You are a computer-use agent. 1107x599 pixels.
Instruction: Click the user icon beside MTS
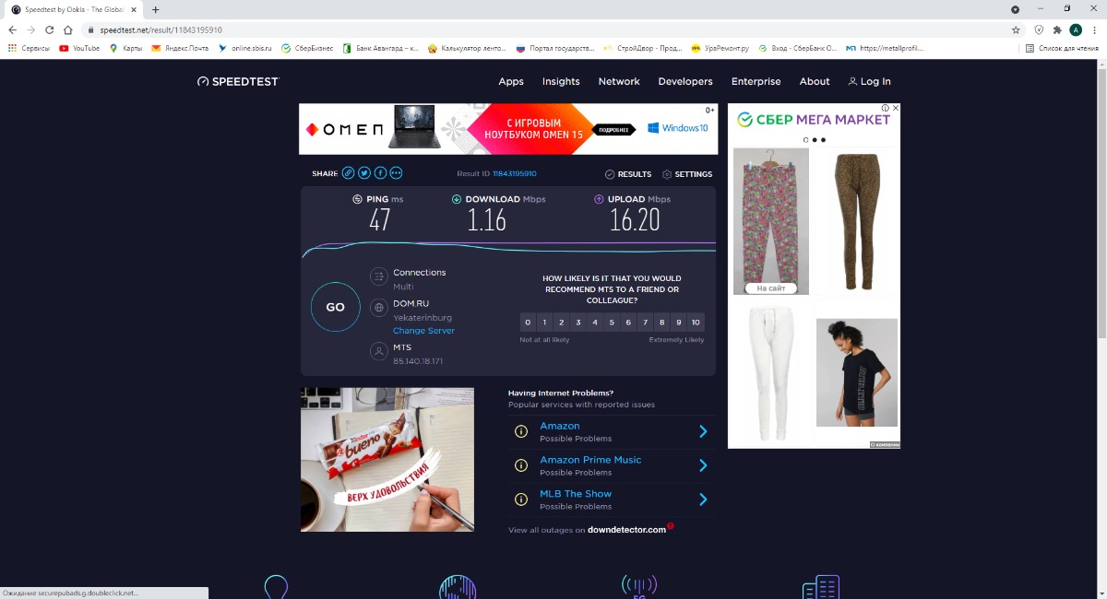pos(378,351)
